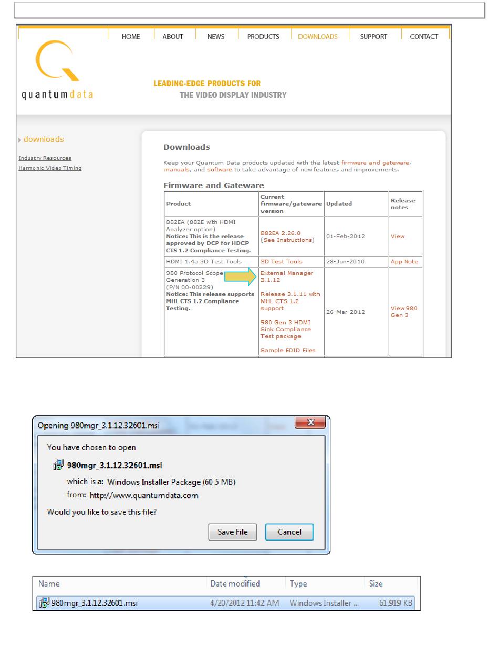
Task: Select PRODUCTS in the navigation bar
Action: coord(263,37)
